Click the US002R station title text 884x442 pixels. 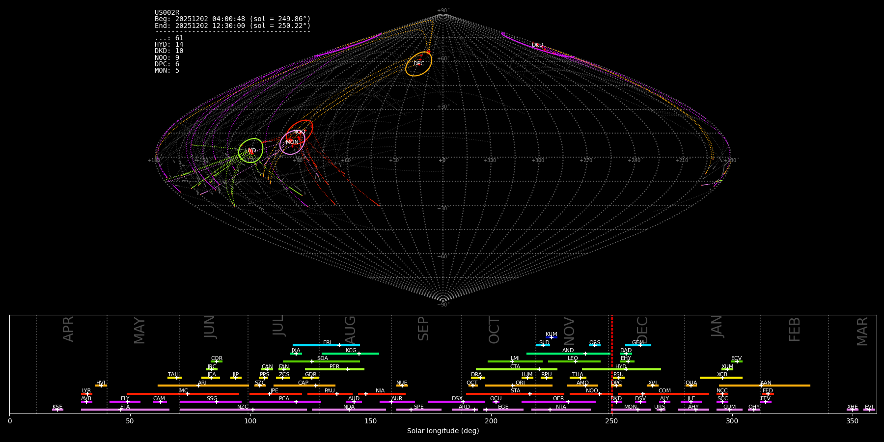pyautogui.click(x=167, y=13)
